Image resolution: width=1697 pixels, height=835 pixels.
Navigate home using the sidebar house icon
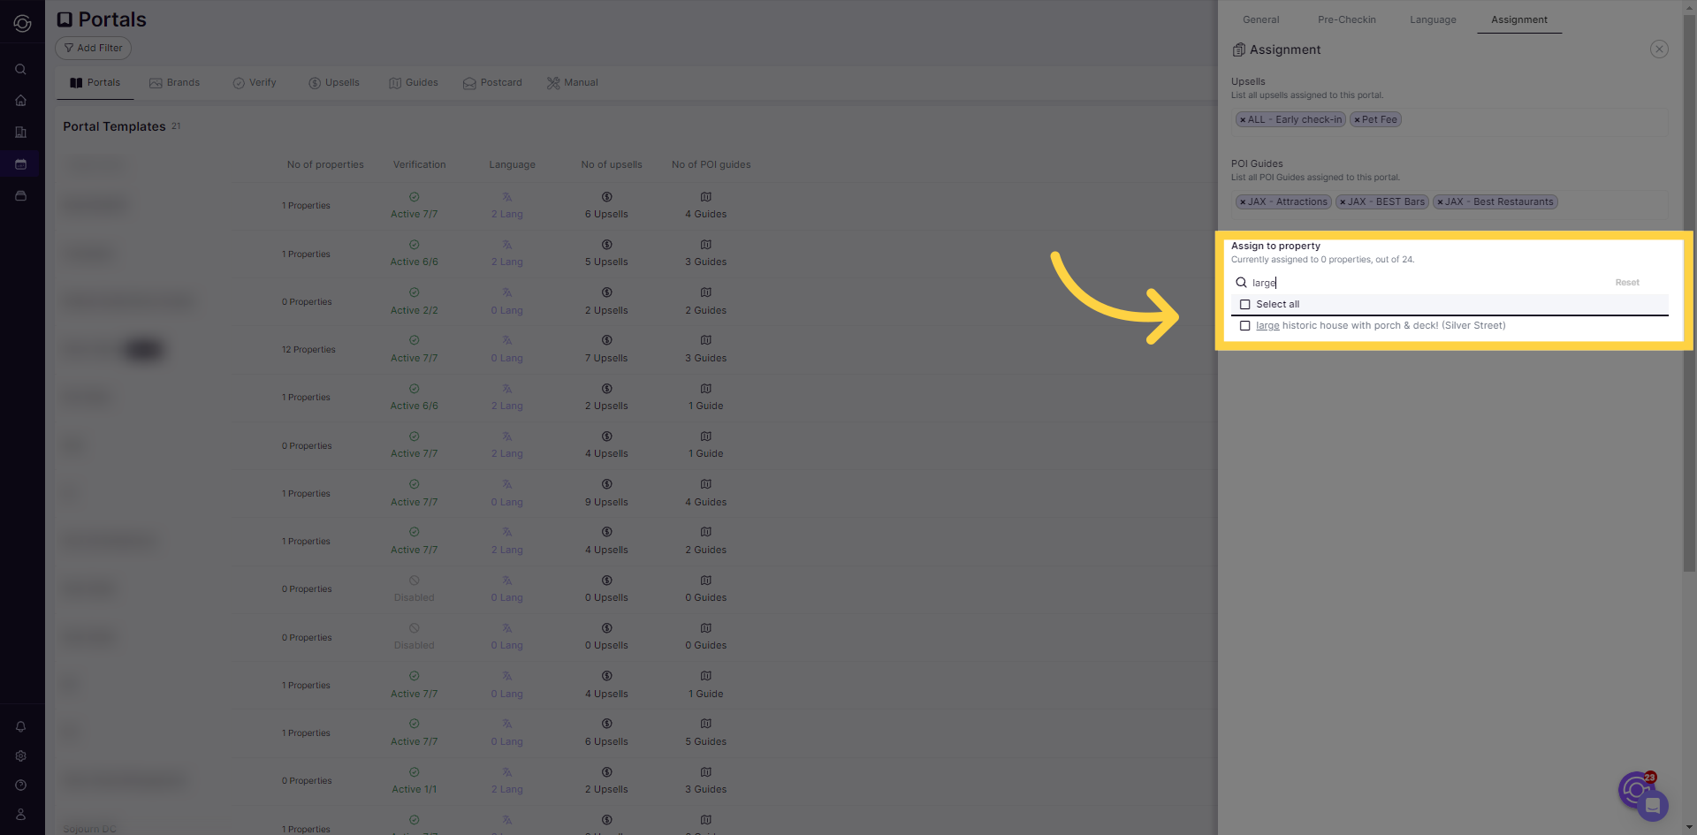[21, 101]
